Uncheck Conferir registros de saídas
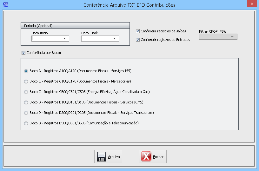259x171 pixels. click(138, 31)
